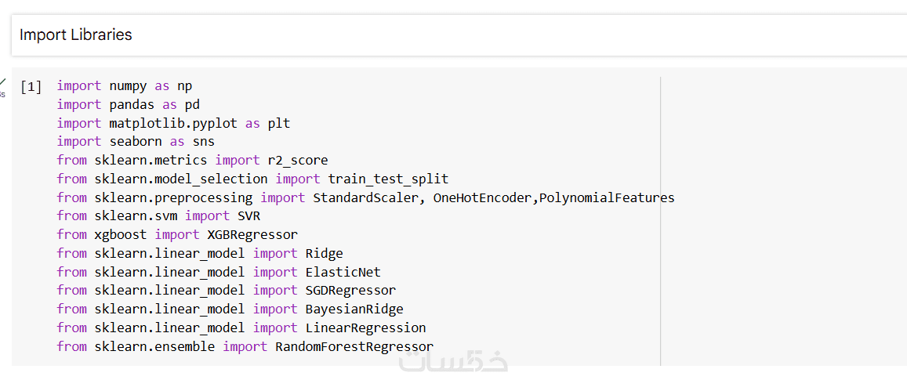Click the Import Libraries heading text

point(76,35)
